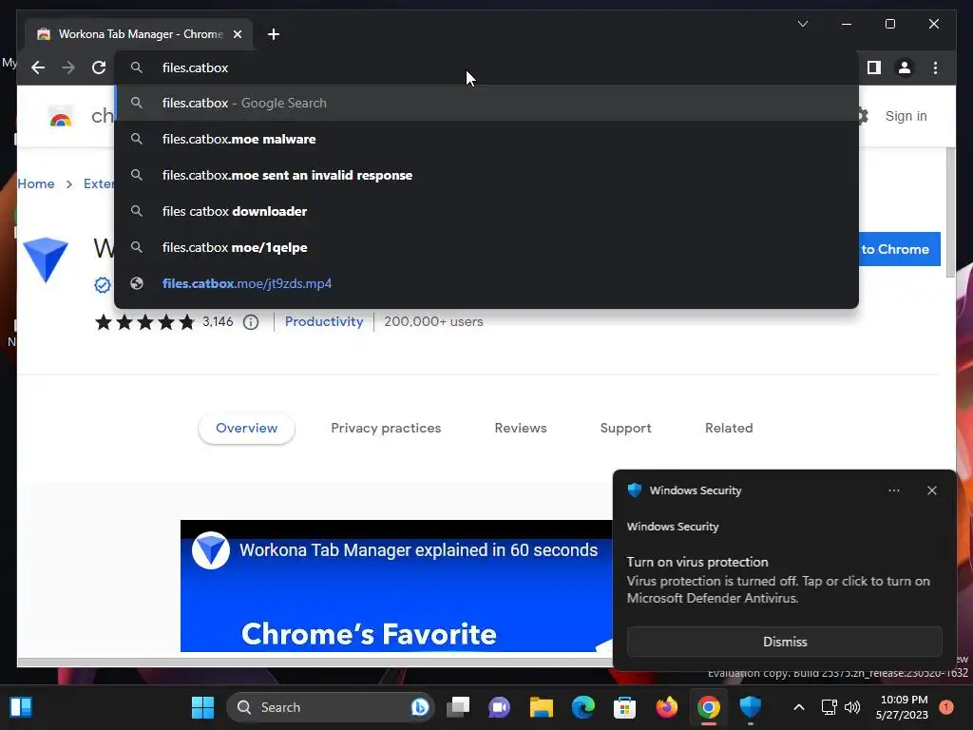The image size is (973, 730).
Task: Open Windows Security shield on the taskbar
Action: (x=751, y=707)
